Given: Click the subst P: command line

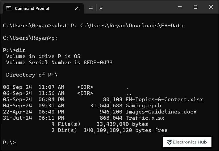Looking at the screenshot, I should click(x=93, y=26).
